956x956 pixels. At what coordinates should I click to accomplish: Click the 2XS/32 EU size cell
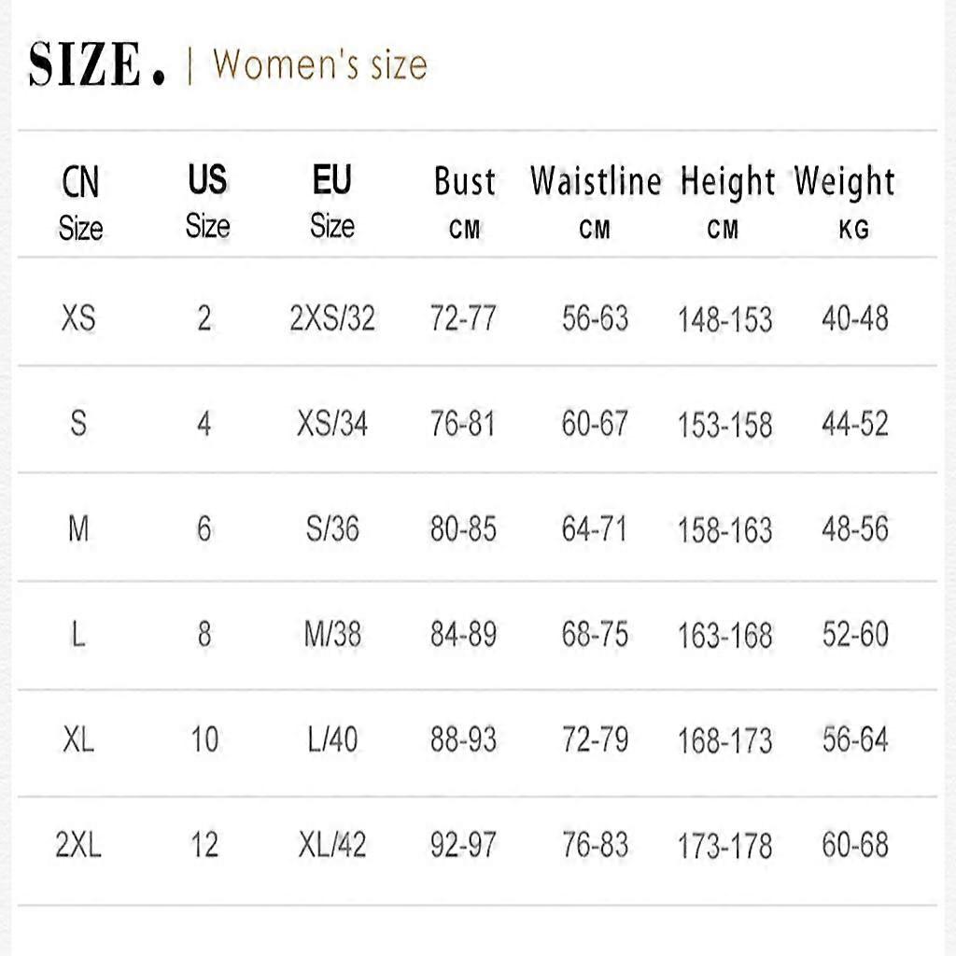click(332, 318)
